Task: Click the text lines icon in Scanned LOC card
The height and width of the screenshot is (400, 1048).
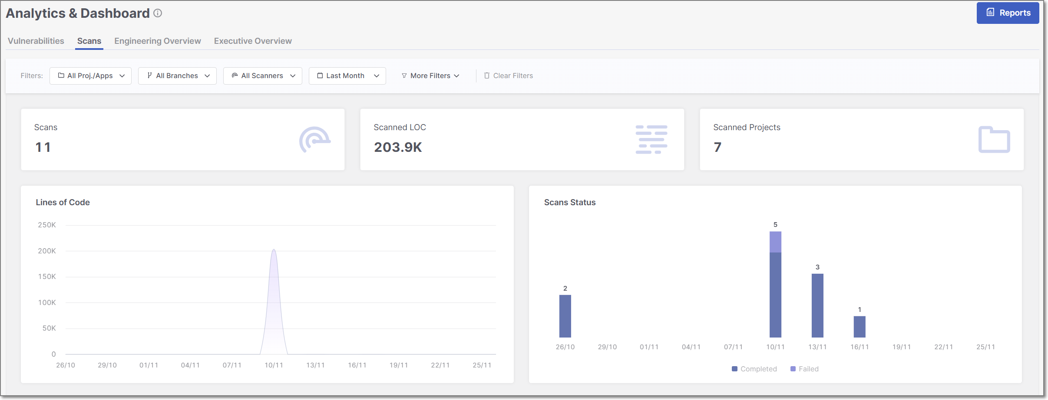Action: [651, 139]
